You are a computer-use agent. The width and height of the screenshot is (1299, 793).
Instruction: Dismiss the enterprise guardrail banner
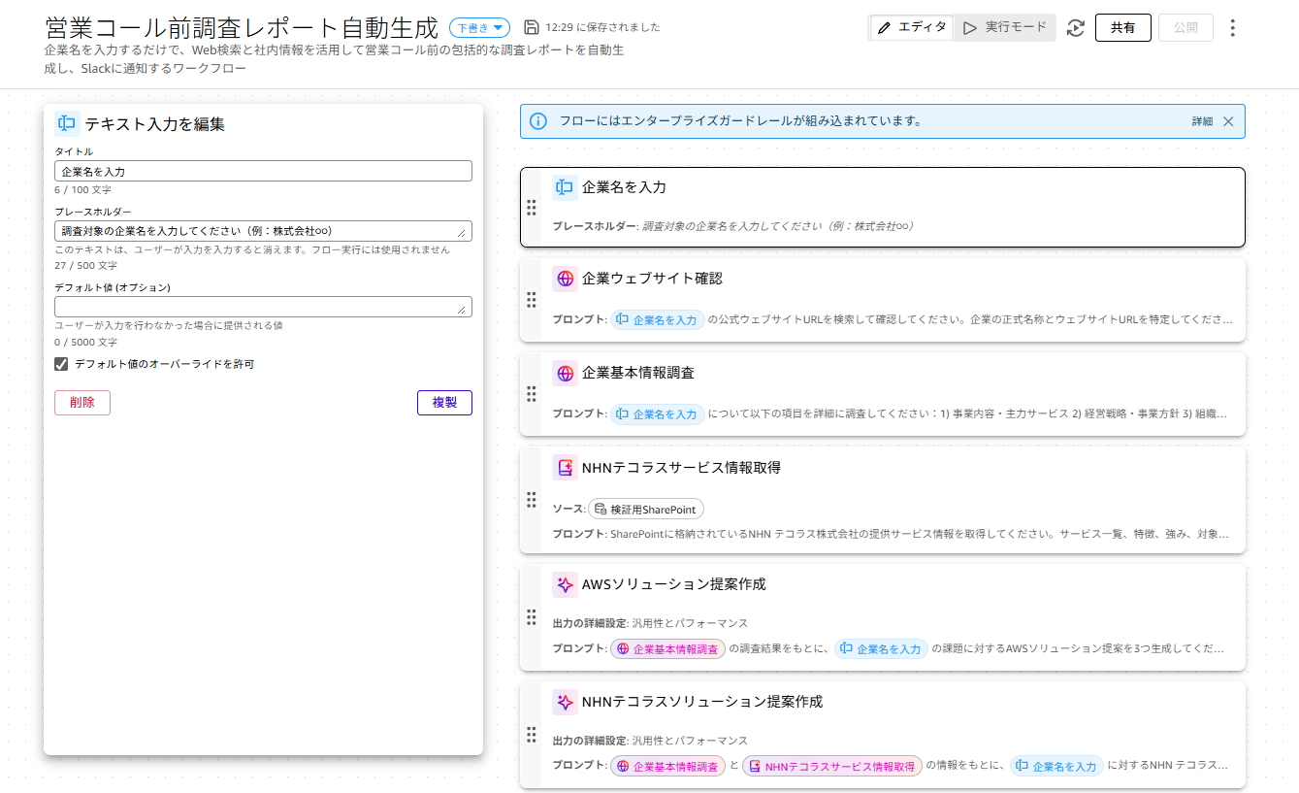point(1228,121)
